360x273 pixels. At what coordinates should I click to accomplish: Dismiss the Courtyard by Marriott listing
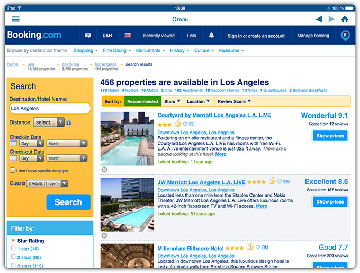(x=104, y=170)
